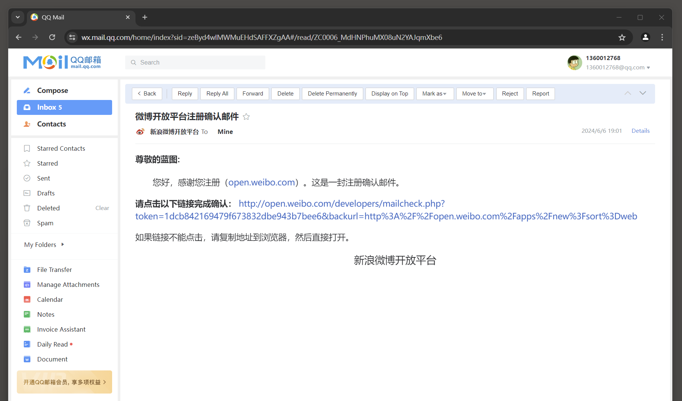Click recipient name Mine
The width and height of the screenshot is (682, 401).
[225, 132]
